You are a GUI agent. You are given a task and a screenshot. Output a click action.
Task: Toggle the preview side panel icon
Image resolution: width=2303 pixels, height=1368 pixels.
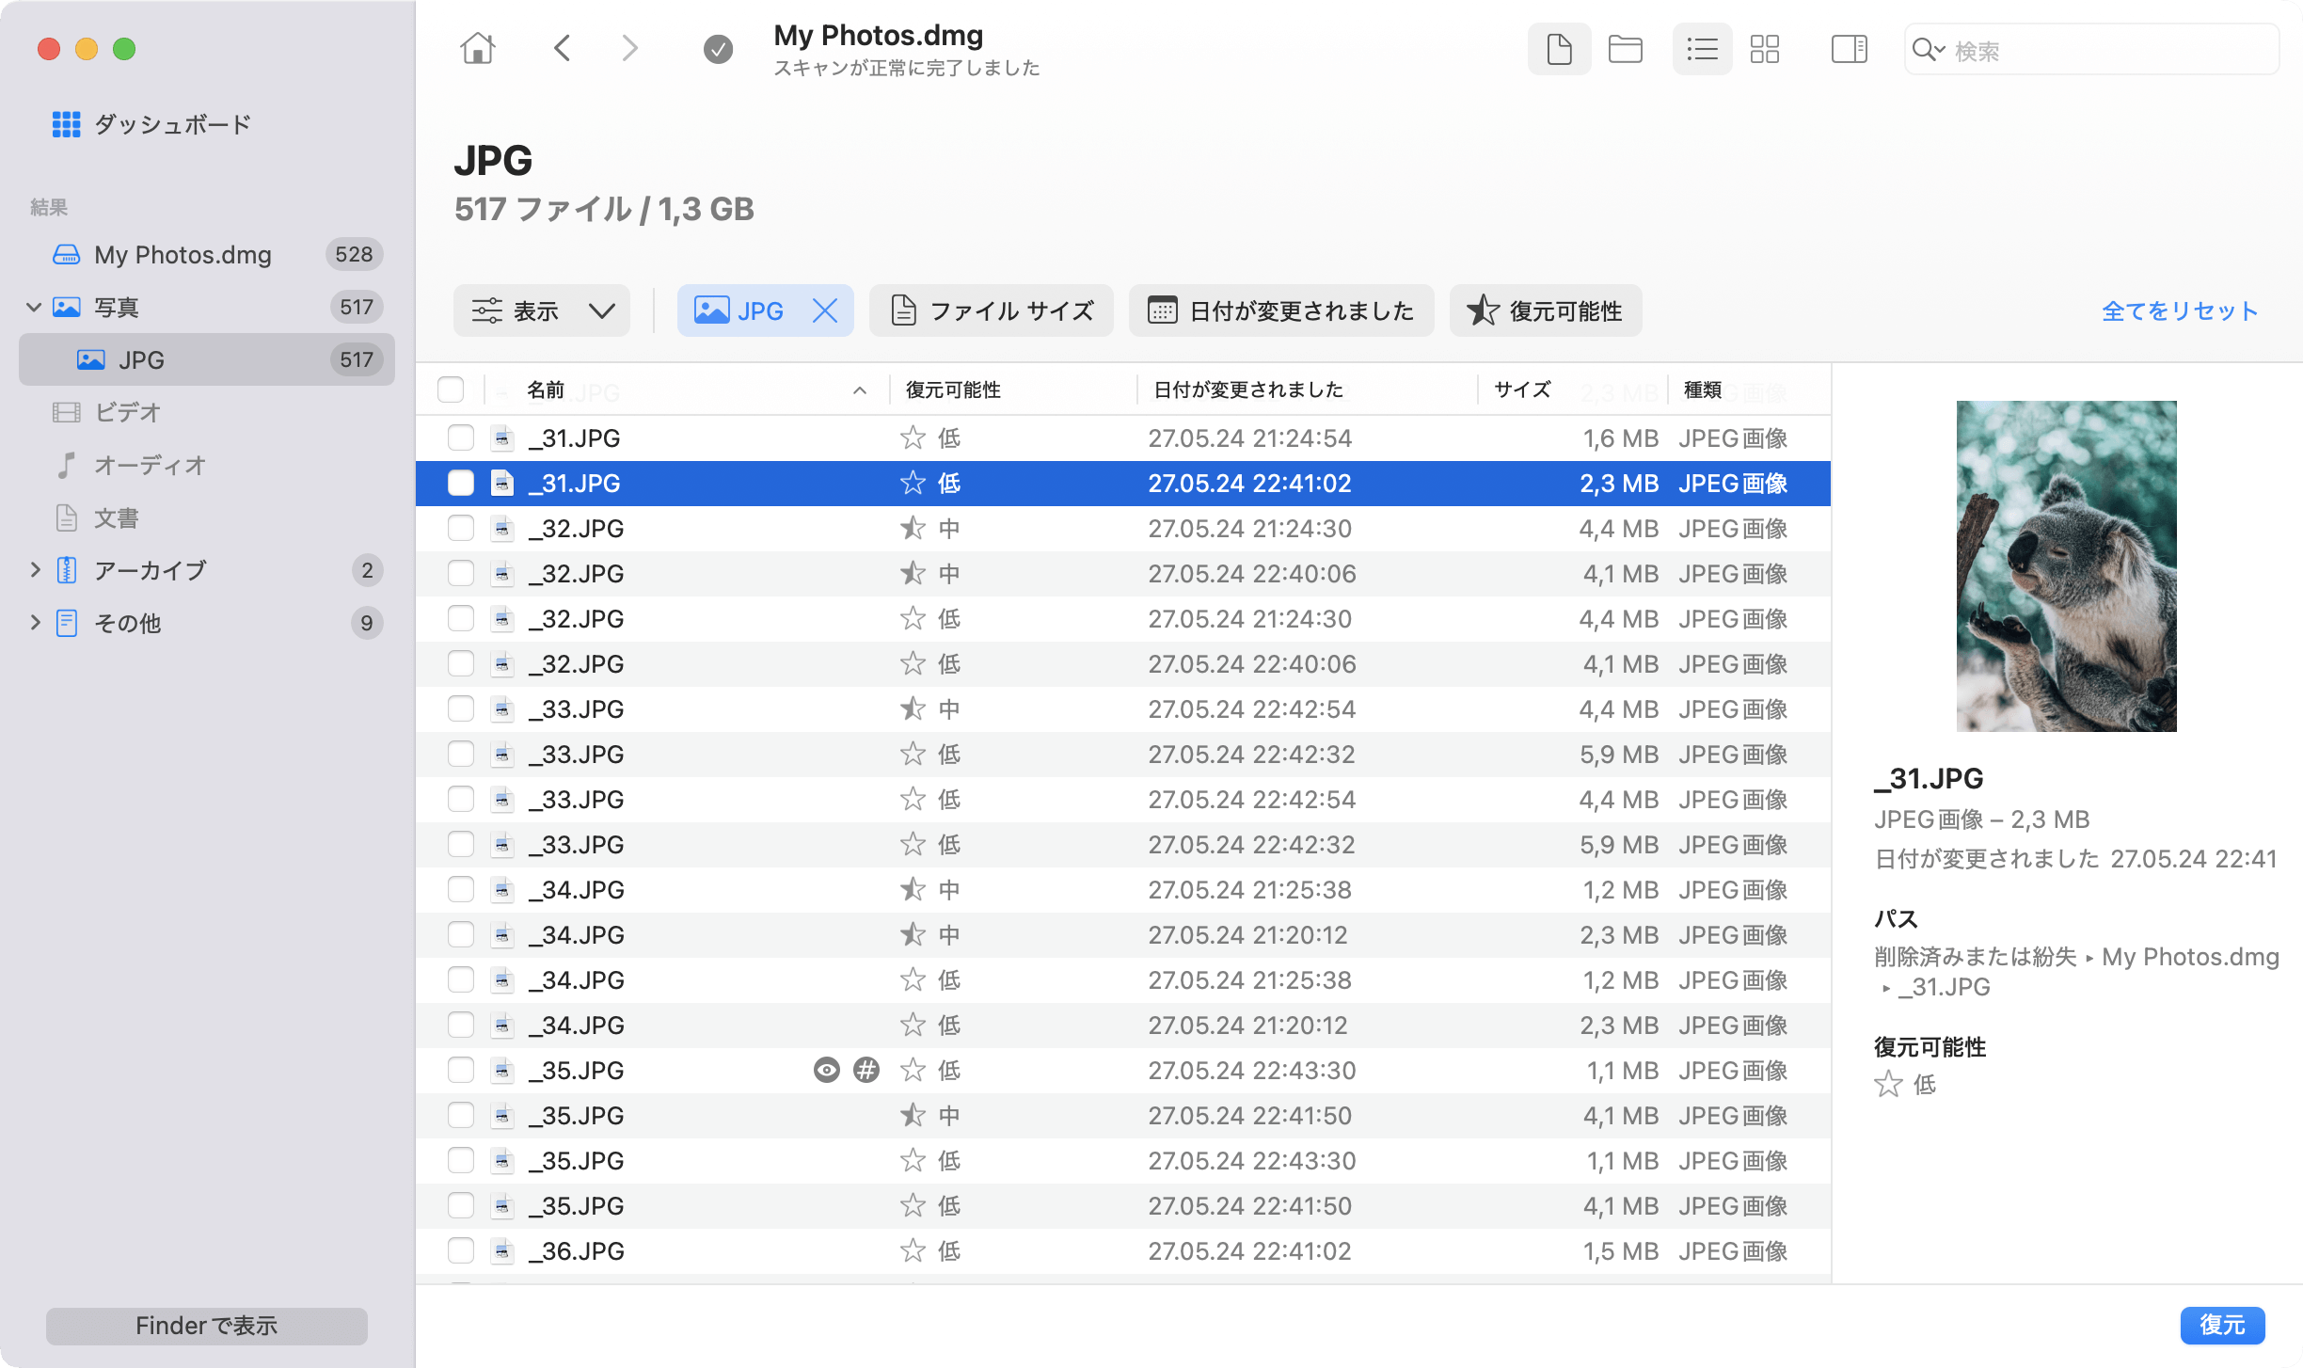coord(1849,49)
